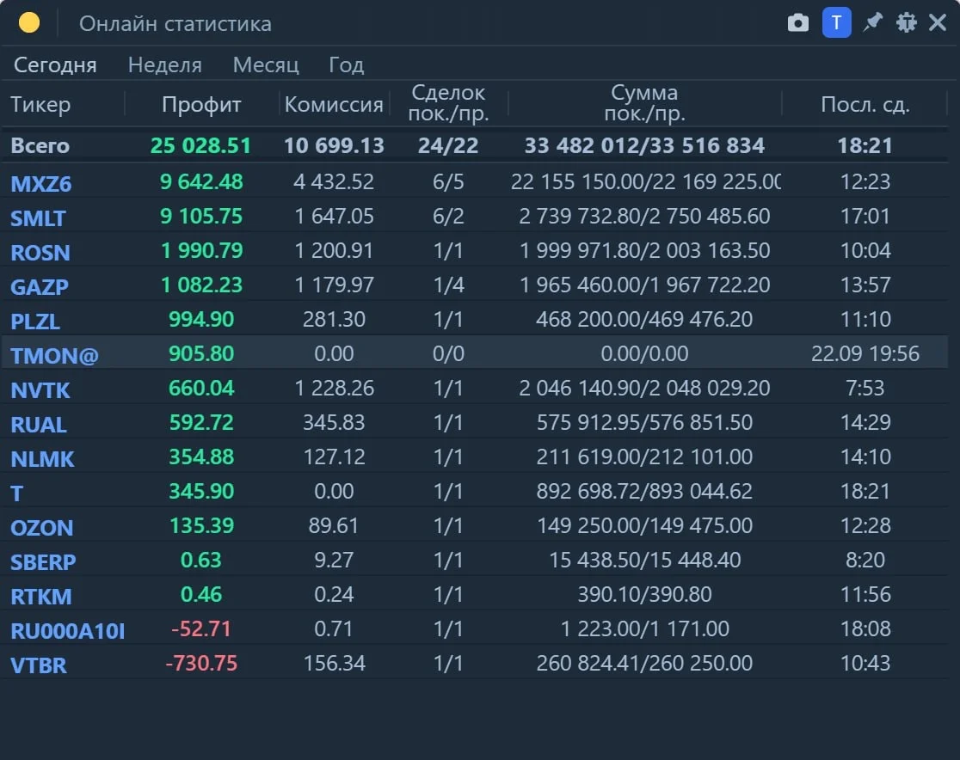Click total profit 25 028.51
Screen dimensions: 960x760
coord(200,145)
